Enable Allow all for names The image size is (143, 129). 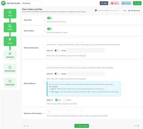pos(57,74)
